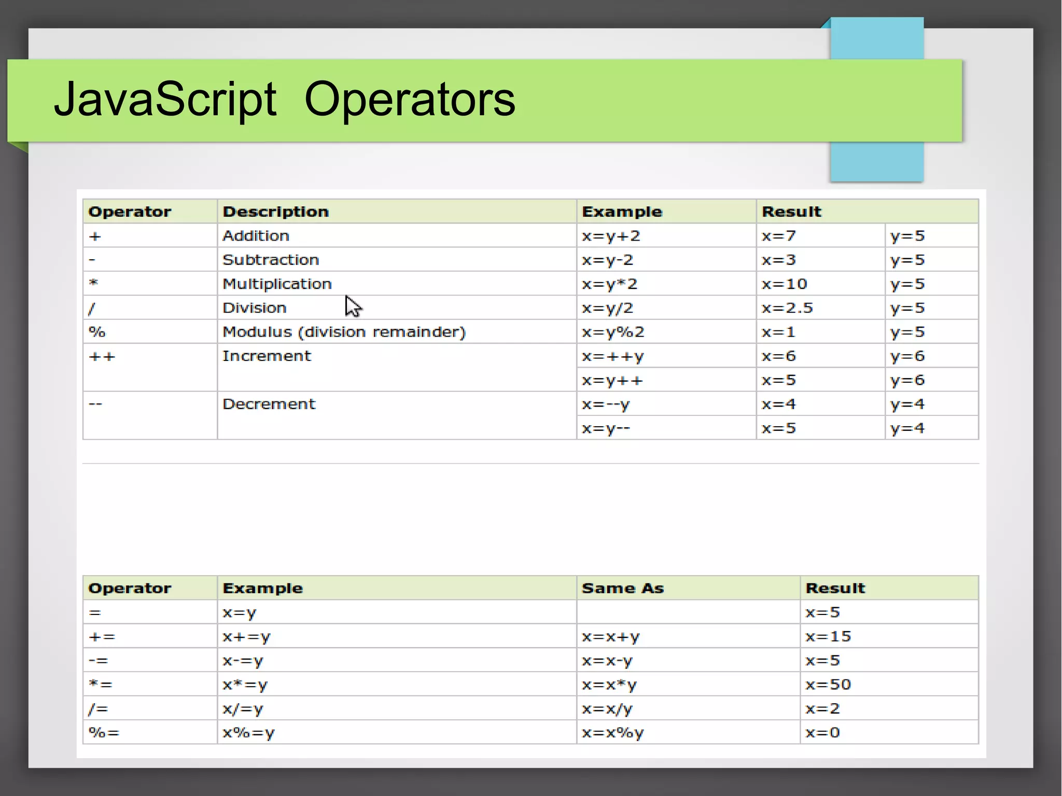Select the 'Multiplication' description cell
Viewport: 1062px width, 796px height.
click(397, 284)
